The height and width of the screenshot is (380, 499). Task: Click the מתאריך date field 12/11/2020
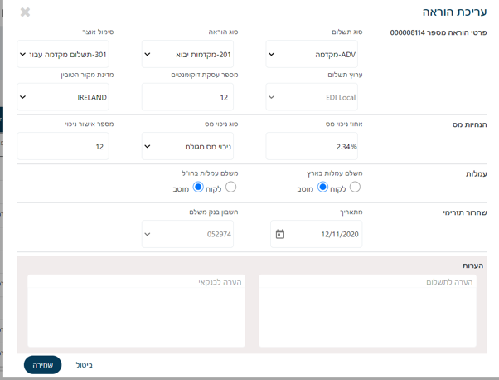(317, 234)
